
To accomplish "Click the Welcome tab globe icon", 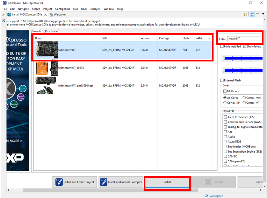I will click(51, 15).
